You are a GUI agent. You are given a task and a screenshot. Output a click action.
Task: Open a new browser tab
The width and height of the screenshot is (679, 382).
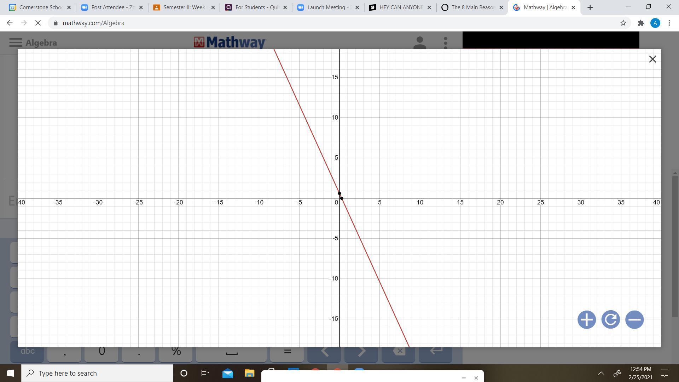click(590, 7)
